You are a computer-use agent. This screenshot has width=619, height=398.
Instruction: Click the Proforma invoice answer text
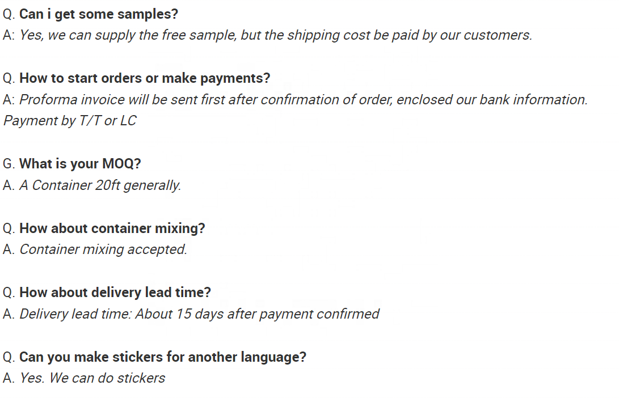(303, 99)
